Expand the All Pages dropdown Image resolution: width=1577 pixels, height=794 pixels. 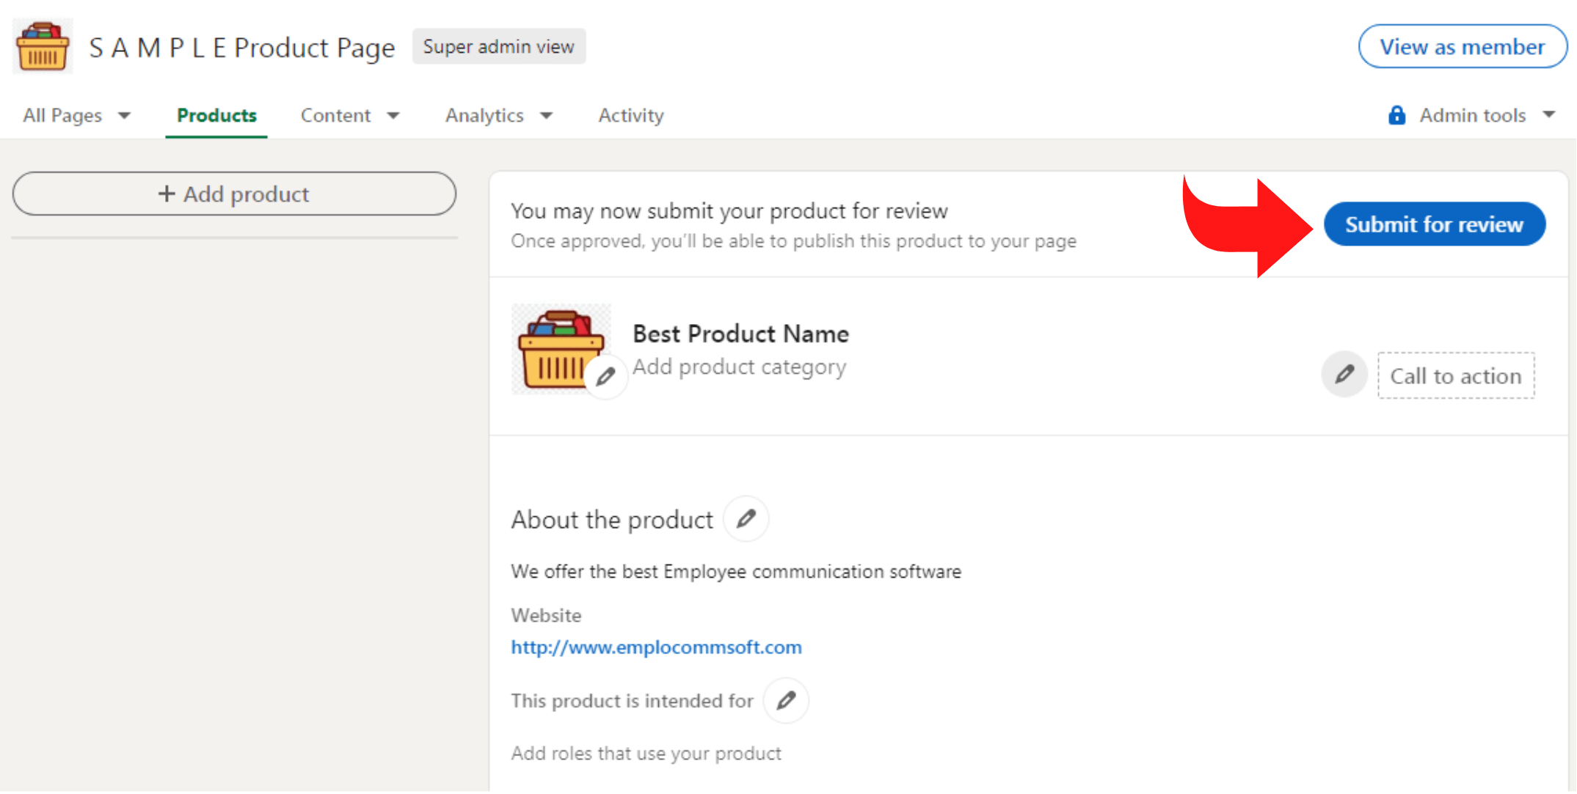coord(78,114)
